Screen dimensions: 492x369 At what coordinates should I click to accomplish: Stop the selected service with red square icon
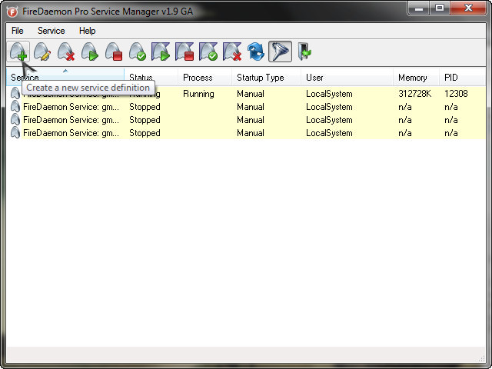pyautogui.click(x=114, y=52)
